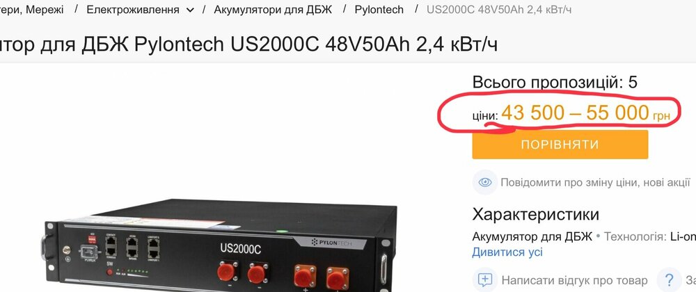This screenshot has height=292, width=696.
Task: Click Повідомити про зміну ціни link
Action: point(595,182)
